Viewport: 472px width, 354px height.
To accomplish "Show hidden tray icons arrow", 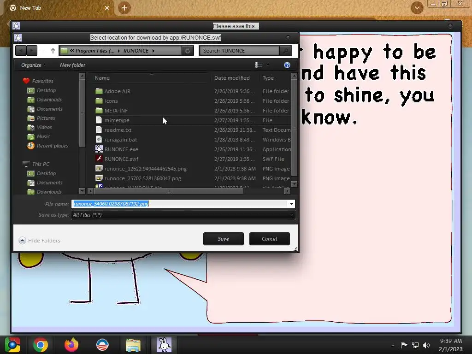I will click(x=393, y=345).
